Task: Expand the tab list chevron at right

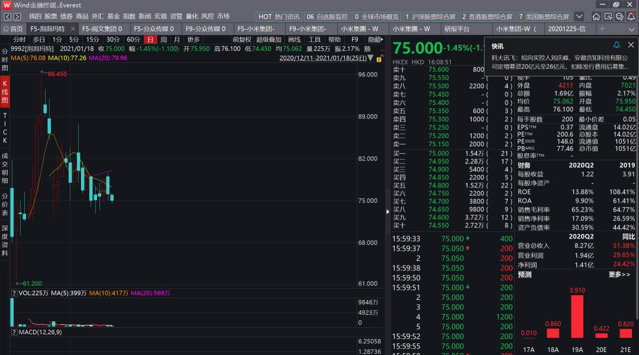Action: tap(631, 29)
